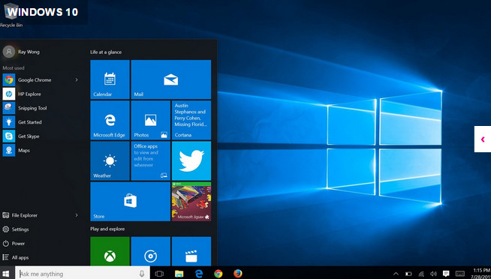The width and height of the screenshot is (491, 279).
Task: Click the Play and explore heading
Action: tap(107, 229)
